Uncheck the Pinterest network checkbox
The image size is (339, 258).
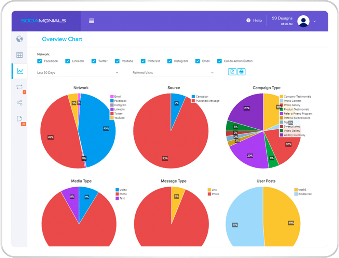[143, 61]
